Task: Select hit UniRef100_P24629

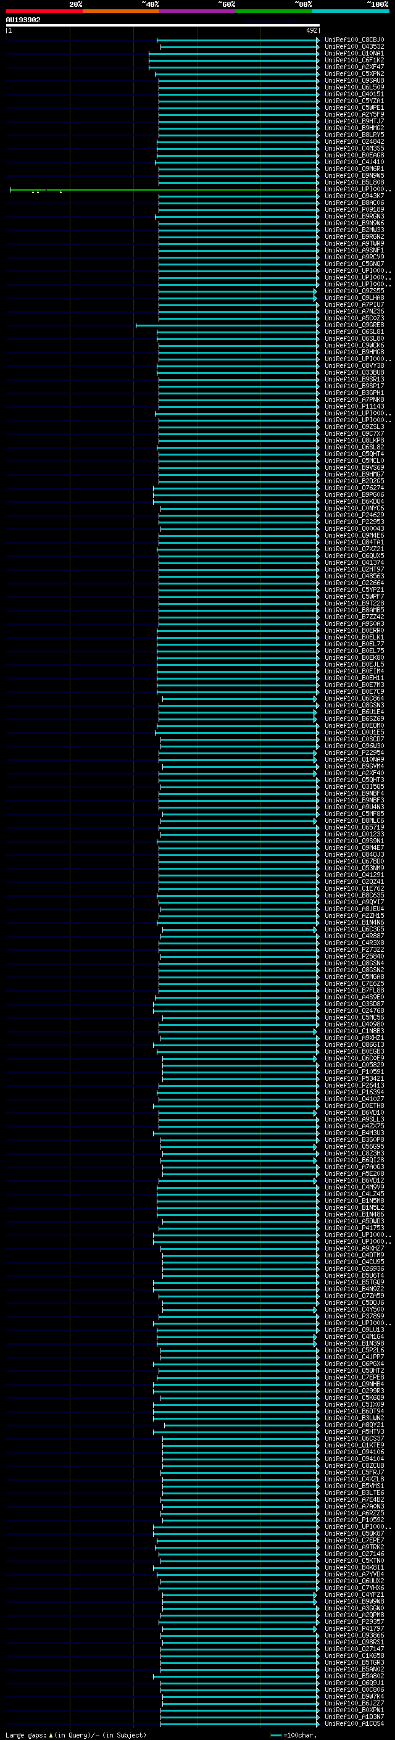Action: coord(354,515)
